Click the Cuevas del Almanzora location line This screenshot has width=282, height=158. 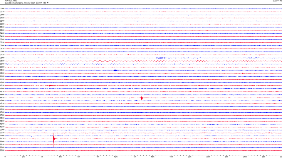[x=27, y=3]
